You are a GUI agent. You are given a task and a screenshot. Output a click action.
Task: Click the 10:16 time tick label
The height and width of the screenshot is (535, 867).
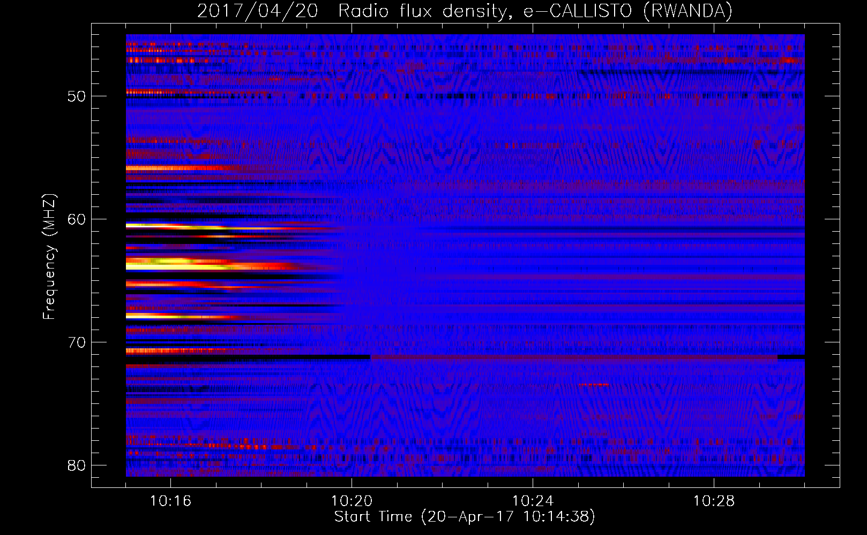point(170,501)
